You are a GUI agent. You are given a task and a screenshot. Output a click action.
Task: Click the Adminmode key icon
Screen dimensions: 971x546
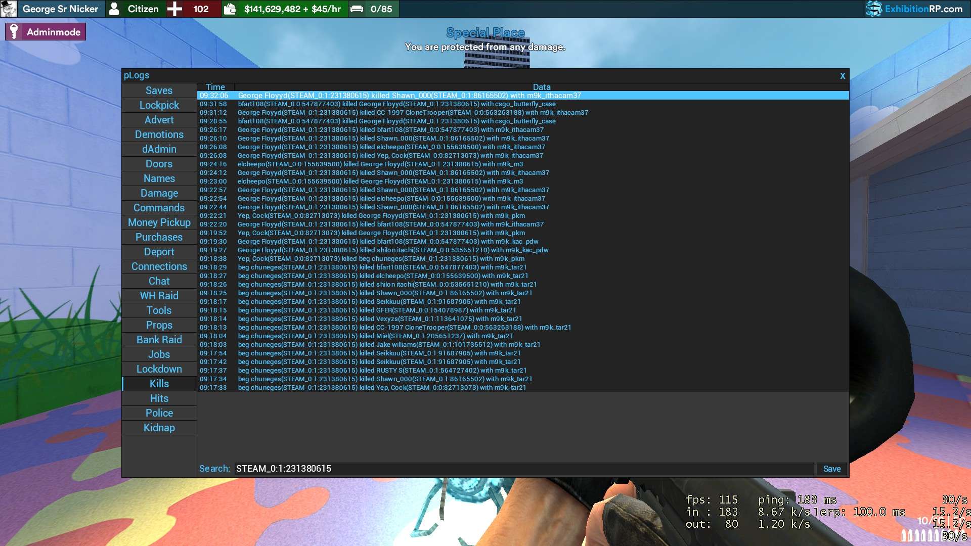[14, 32]
